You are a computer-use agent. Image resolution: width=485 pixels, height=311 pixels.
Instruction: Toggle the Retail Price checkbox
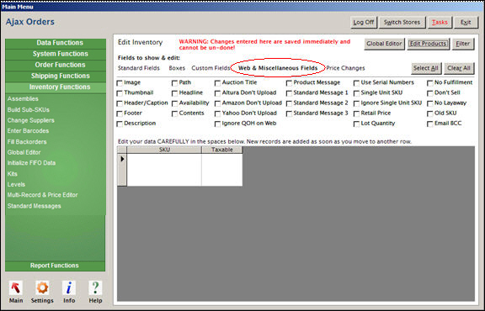[x=357, y=113]
